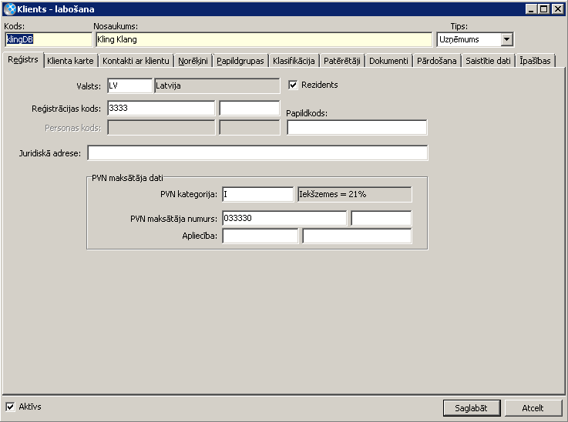Select the Papildgrupas tab

240,60
